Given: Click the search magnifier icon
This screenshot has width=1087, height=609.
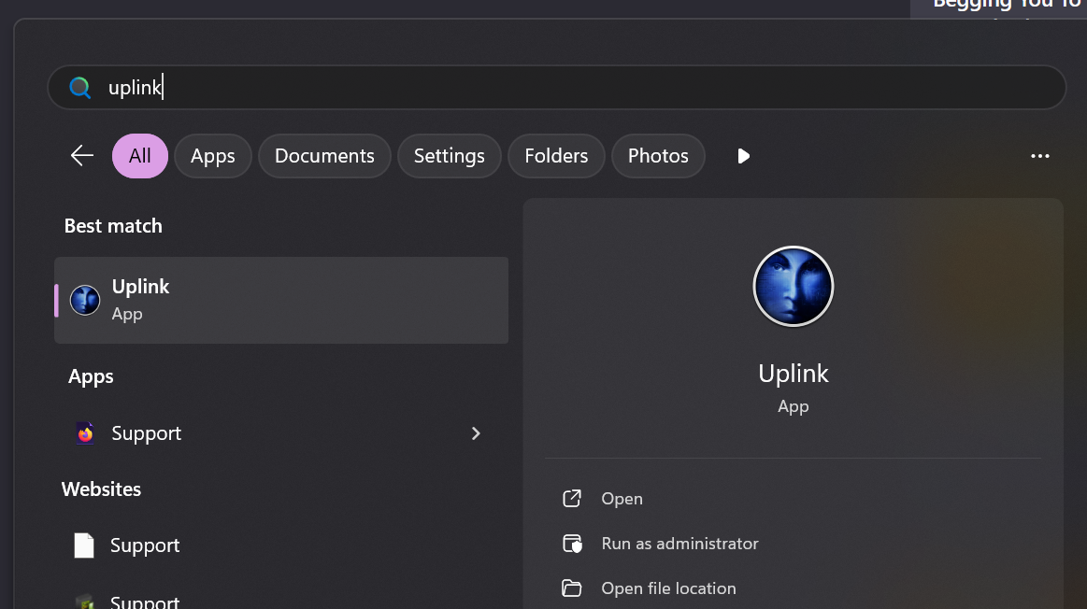Looking at the screenshot, I should (79, 87).
